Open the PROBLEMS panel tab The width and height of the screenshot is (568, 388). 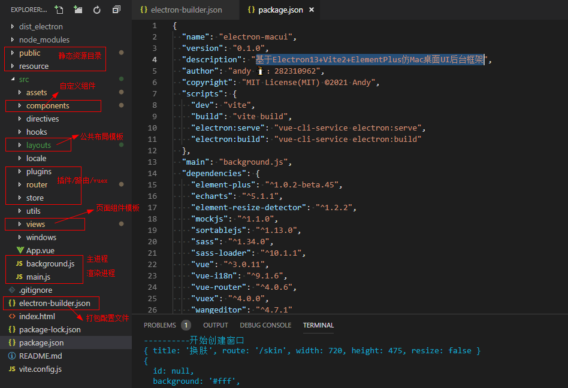pos(160,325)
